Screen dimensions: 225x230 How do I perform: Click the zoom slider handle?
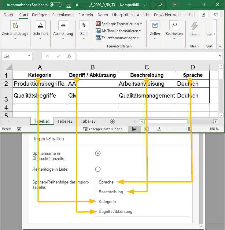[189, 129]
